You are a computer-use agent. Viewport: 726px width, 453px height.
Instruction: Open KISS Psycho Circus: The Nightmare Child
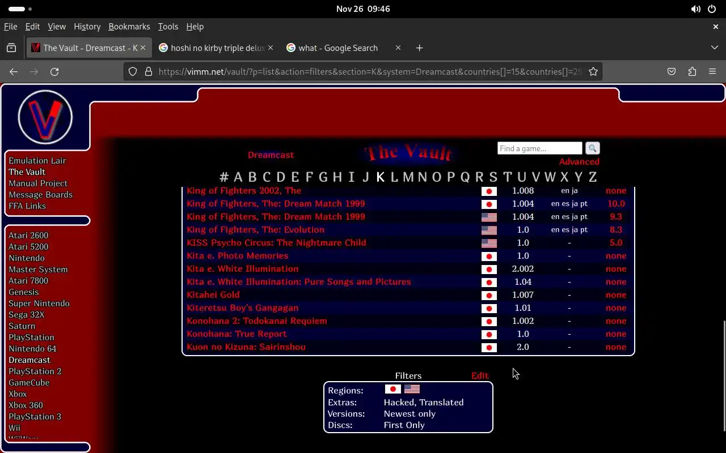pyautogui.click(x=276, y=243)
